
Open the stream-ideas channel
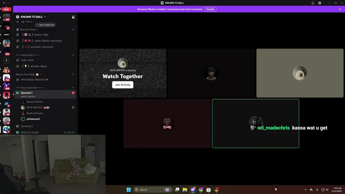[45, 66]
